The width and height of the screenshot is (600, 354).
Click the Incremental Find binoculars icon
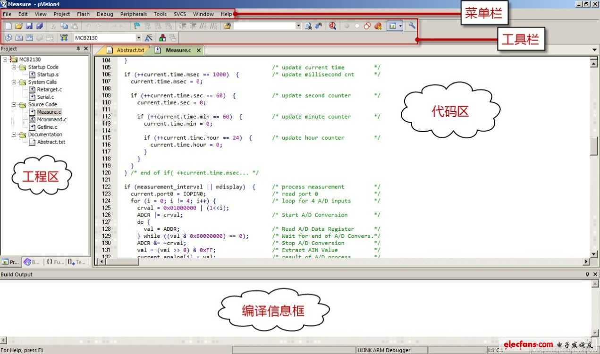click(x=318, y=26)
